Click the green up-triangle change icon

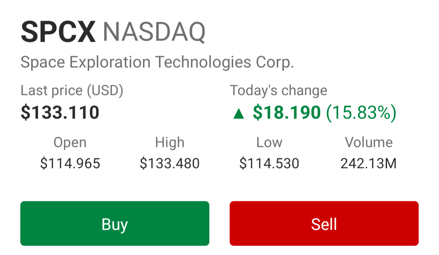(239, 114)
